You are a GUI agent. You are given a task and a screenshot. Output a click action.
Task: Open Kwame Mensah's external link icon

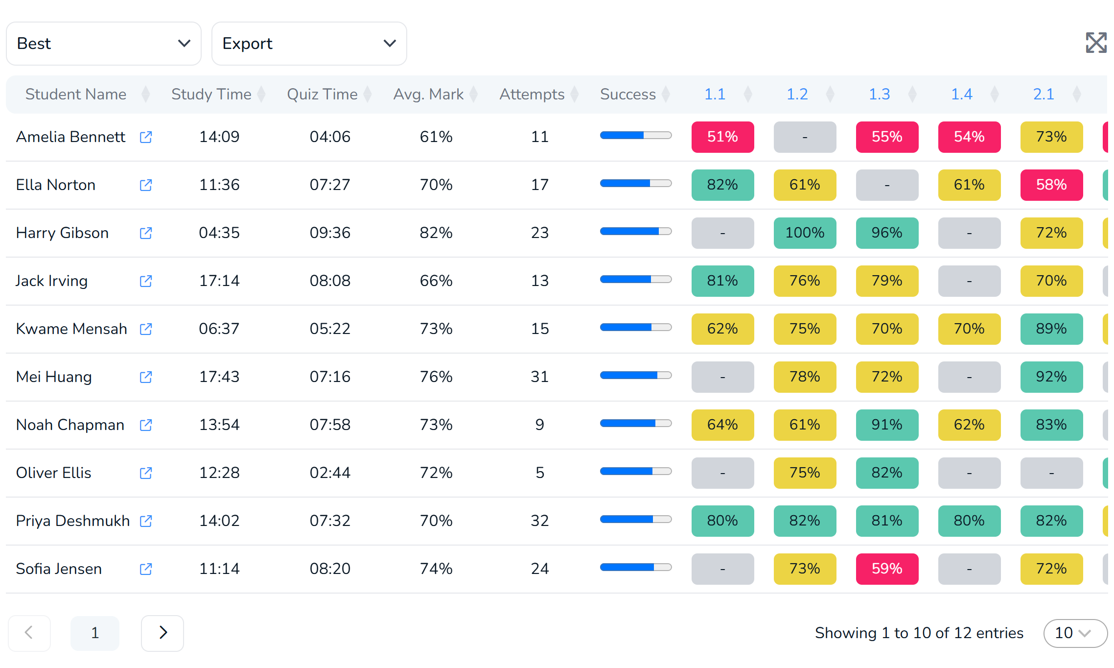pos(146,329)
